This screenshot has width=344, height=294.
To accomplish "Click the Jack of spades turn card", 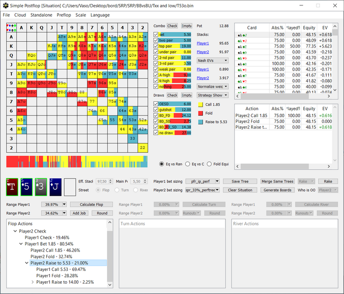I will (55, 187).
